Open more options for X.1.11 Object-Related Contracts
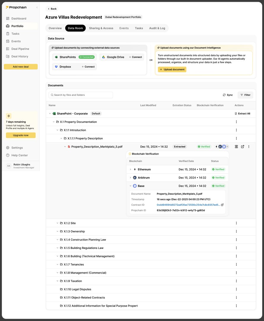 pos(236,298)
